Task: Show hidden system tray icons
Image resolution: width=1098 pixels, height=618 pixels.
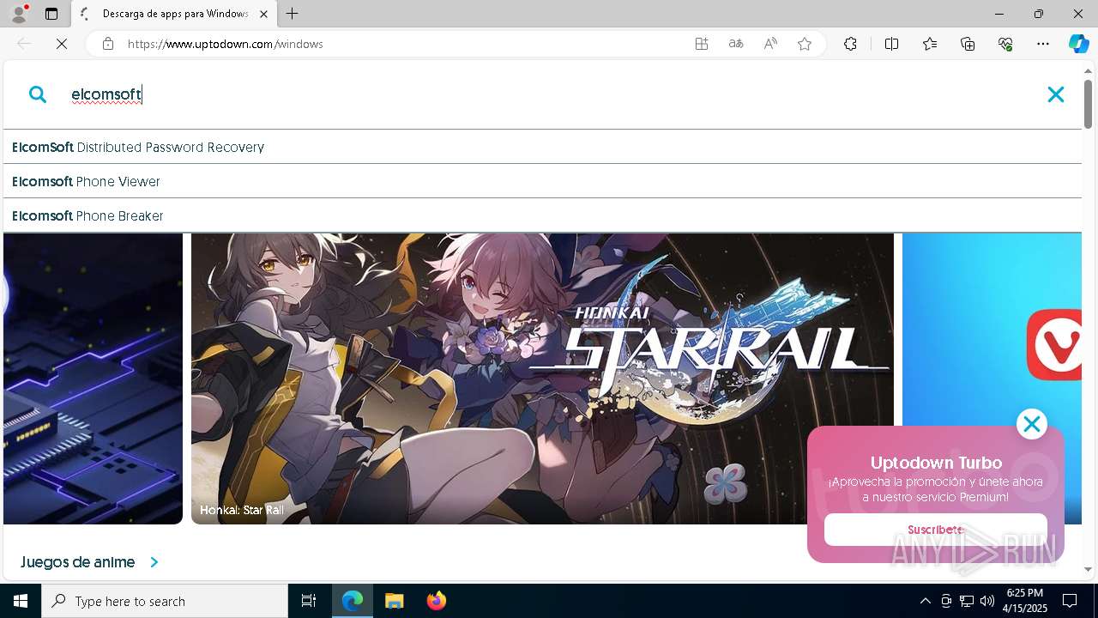Action: 925,601
